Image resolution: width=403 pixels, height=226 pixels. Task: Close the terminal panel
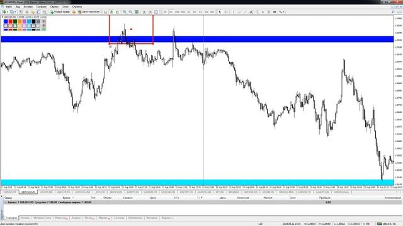[x=1, y=196]
